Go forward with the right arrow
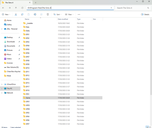 [10, 8]
